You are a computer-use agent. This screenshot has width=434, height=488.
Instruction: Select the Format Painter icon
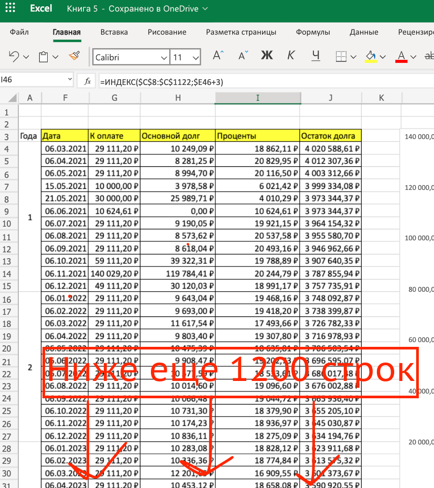[x=74, y=56]
